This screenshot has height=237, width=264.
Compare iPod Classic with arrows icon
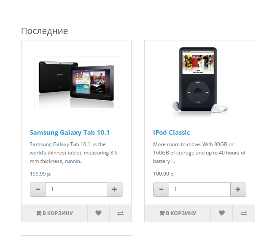tap(244, 213)
